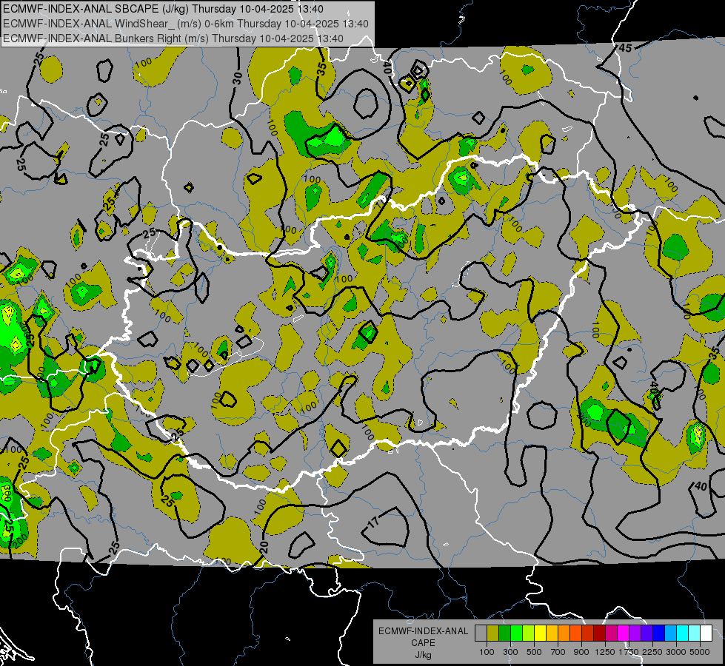Click the WindShear_ 0-6km header line
This screenshot has width=725, height=666.
point(186,24)
